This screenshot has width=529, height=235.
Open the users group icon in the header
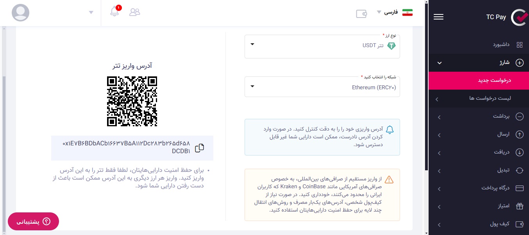tap(134, 12)
